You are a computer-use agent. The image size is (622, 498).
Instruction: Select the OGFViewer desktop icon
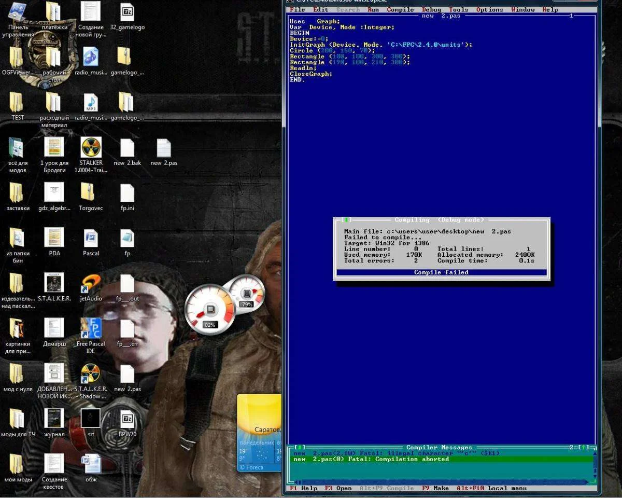[x=18, y=61]
